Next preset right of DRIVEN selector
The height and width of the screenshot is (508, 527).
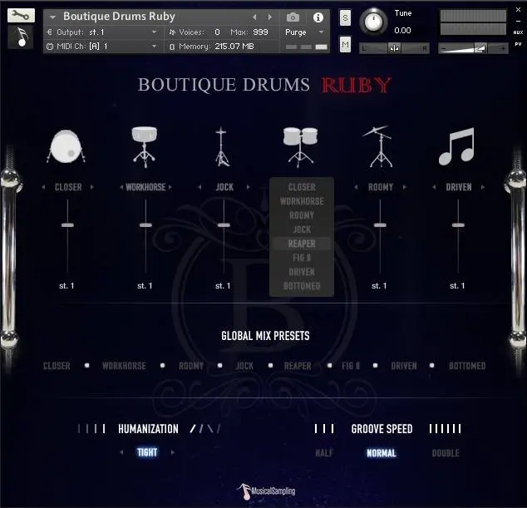(x=483, y=187)
